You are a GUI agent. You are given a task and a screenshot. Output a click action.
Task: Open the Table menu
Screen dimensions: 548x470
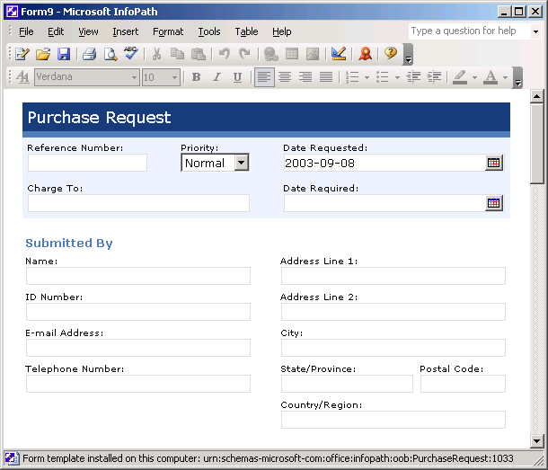pyautogui.click(x=246, y=31)
